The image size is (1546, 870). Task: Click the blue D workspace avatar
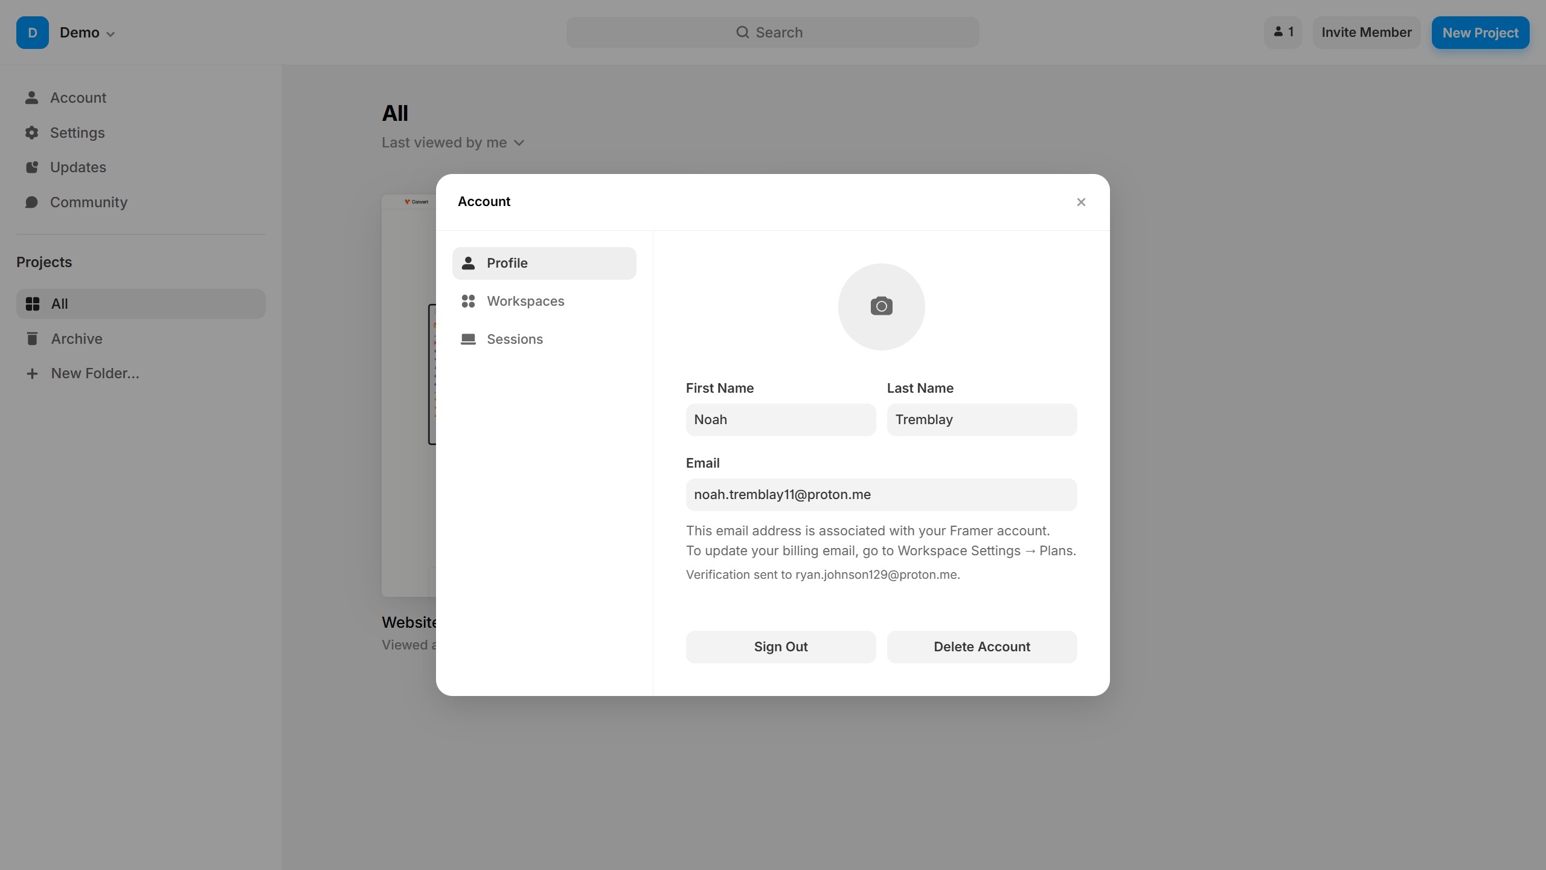33,33
